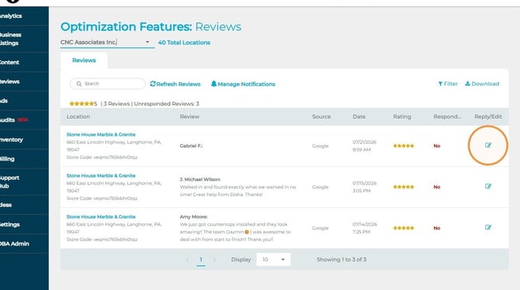Open the Filter option

click(448, 84)
